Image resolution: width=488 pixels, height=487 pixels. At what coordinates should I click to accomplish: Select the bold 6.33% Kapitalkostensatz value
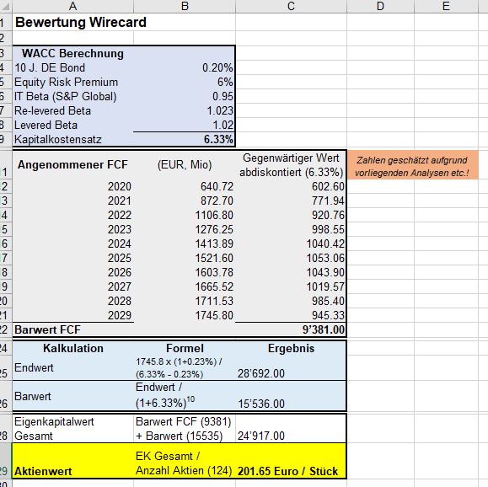point(185,139)
